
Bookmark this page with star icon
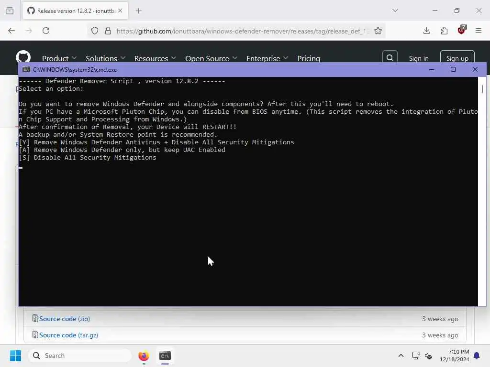[378, 31]
